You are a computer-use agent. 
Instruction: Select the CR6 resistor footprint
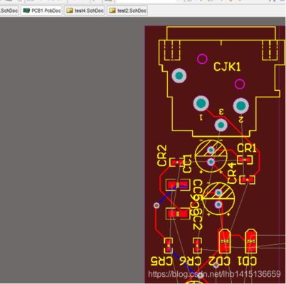(197, 246)
